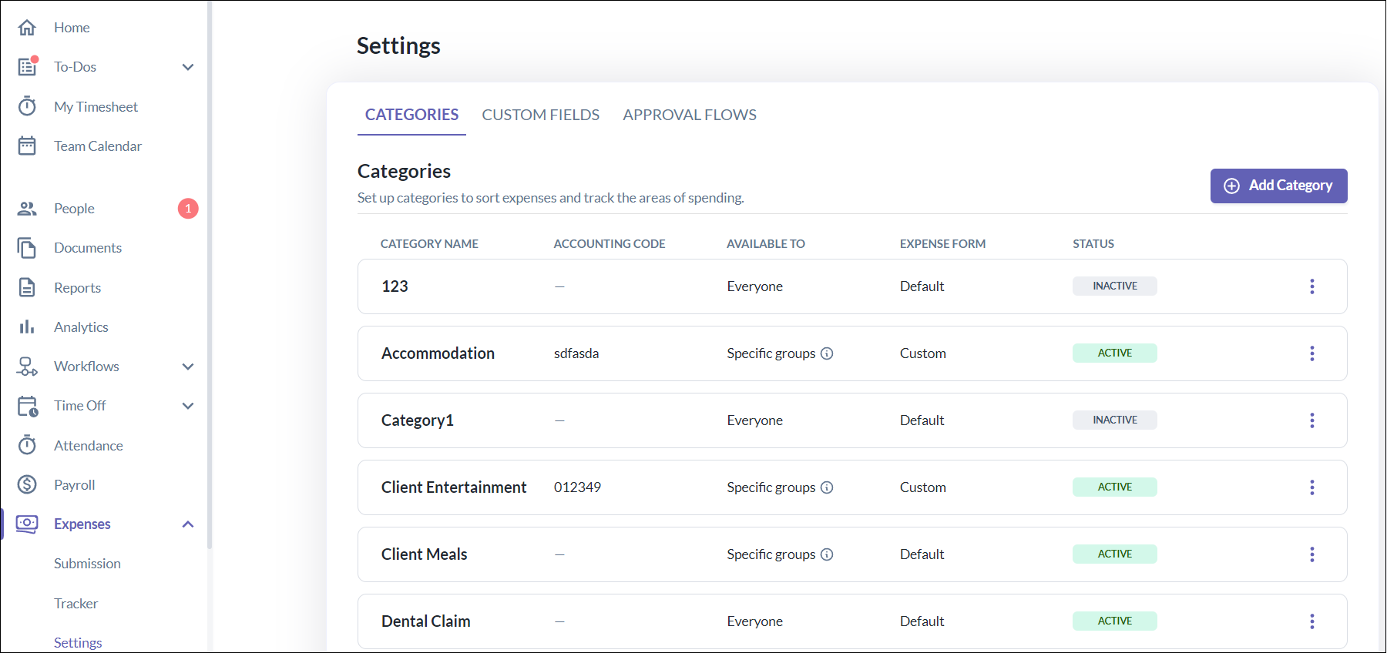Click the Payroll dollar icon

[27, 484]
